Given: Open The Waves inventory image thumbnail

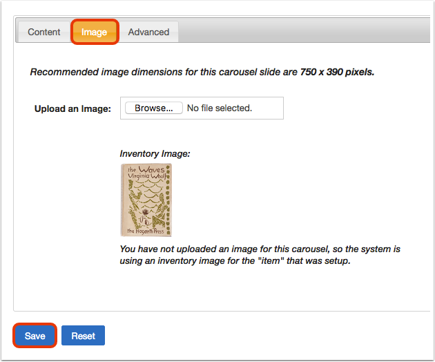Looking at the screenshot, I should pyautogui.click(x=146, y=200).
